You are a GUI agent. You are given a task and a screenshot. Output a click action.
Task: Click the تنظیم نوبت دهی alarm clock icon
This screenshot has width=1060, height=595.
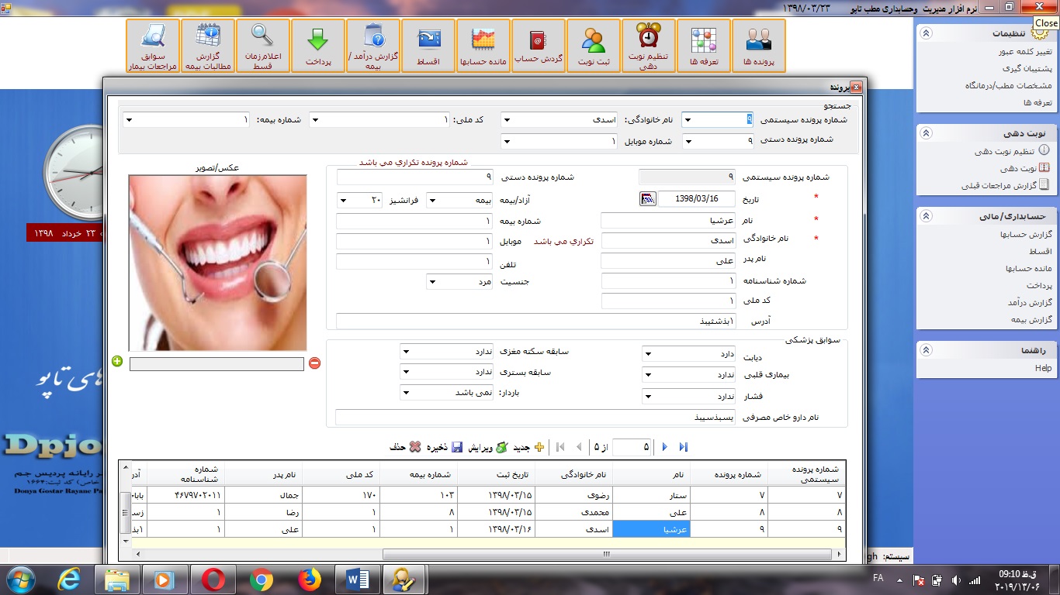click(648, 45)
